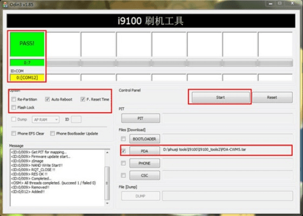Image resolution: width=303 pixels, height=216 pixels.
Task: Click the 'Removed!!' log line
Action: [30, 187]
